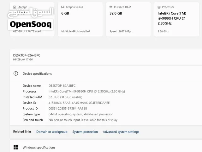Click the Graphics Card icon
The height and width of the screenshot is (152, 202).
click(x=63, y=7)
